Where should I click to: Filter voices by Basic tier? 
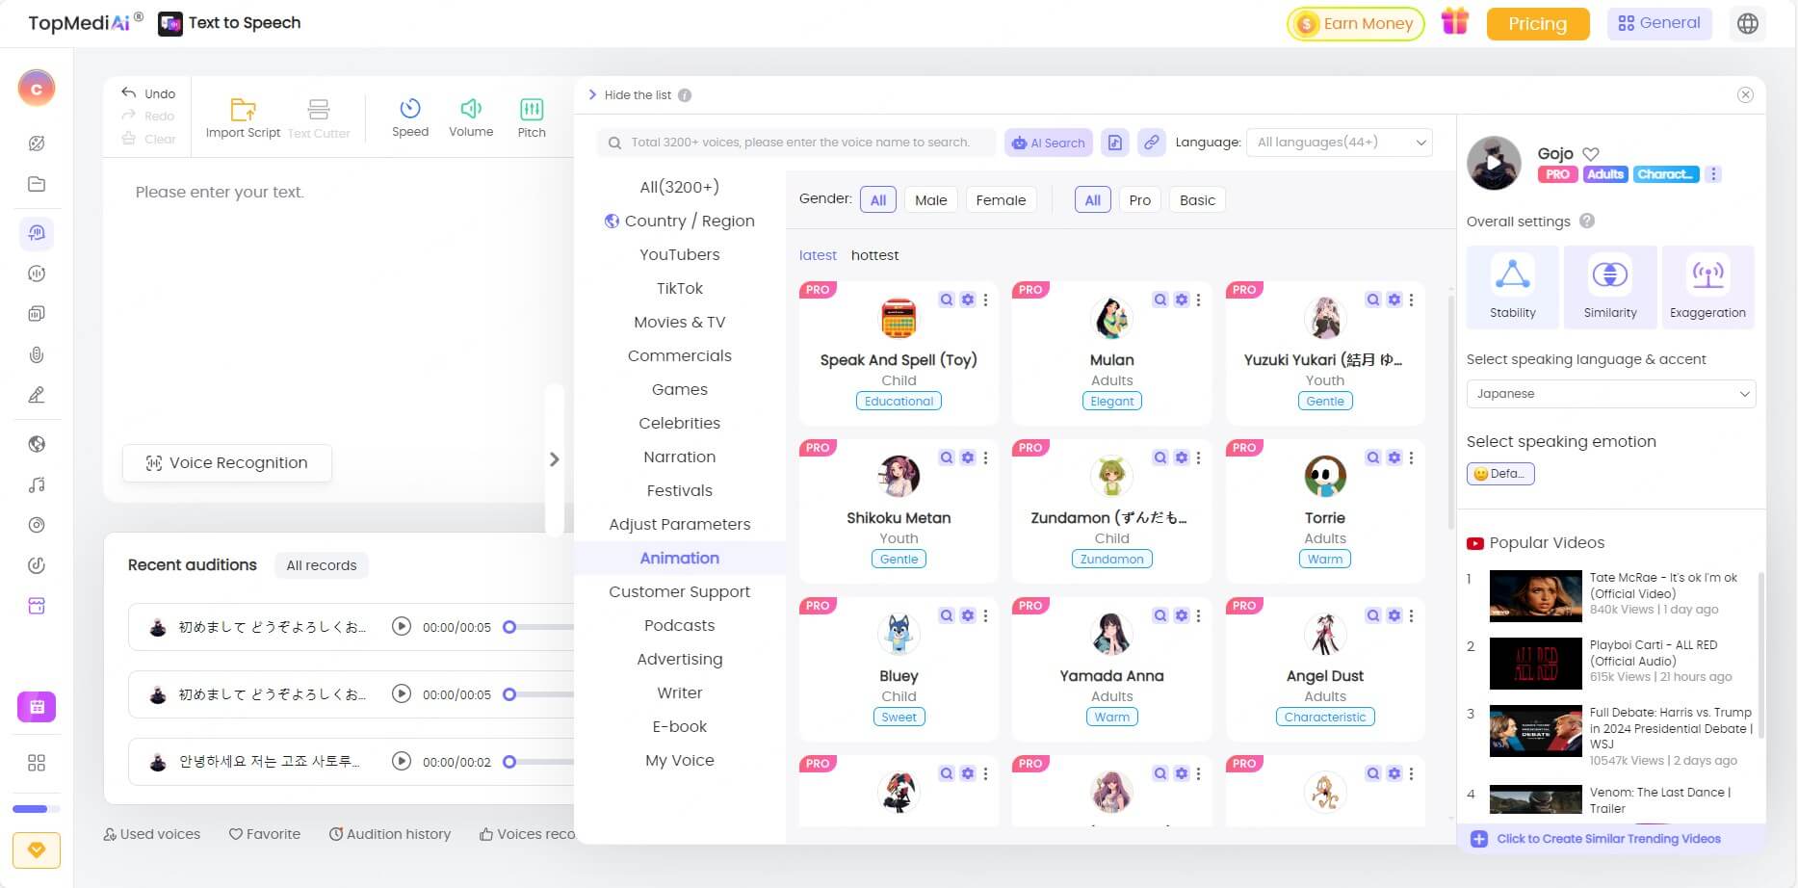coord(1197,200)
